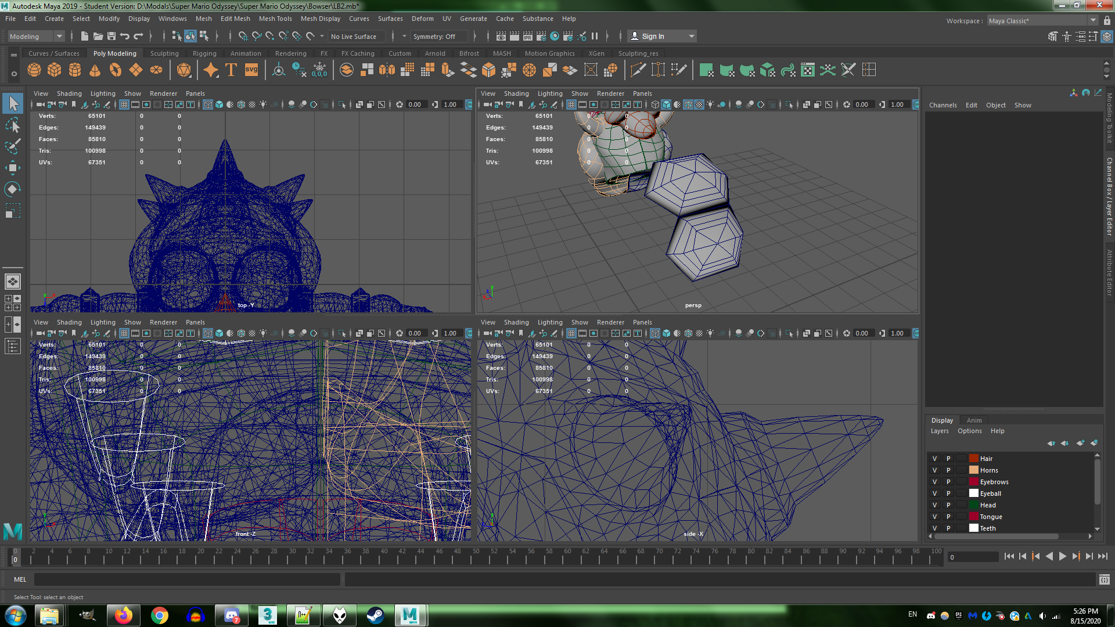Create a polygon plane from the shelf
This screenshot has width=1115, height=627.
pos(136,70)
